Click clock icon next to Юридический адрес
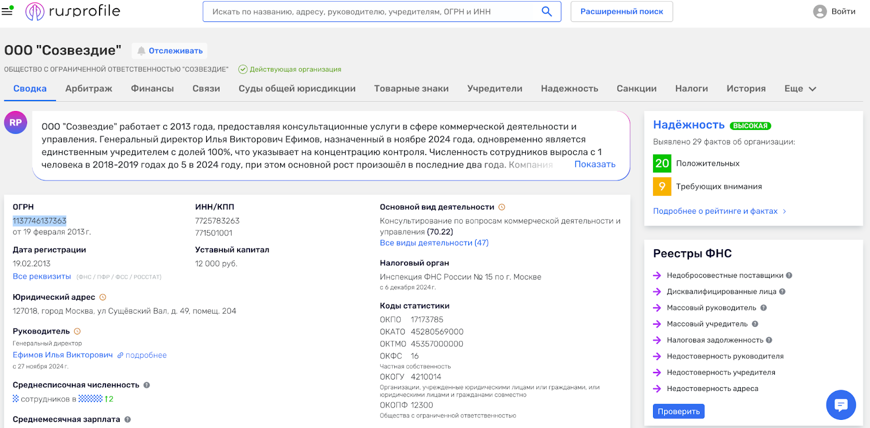The width and height of the screenshot is (870, 428). tap(103, 297)
